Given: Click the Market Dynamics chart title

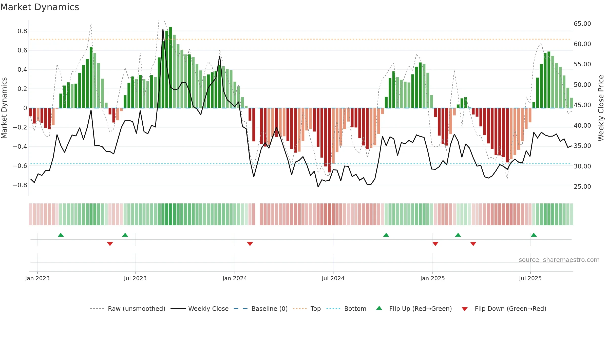Looking at the screenshot, I should point(40,7).
